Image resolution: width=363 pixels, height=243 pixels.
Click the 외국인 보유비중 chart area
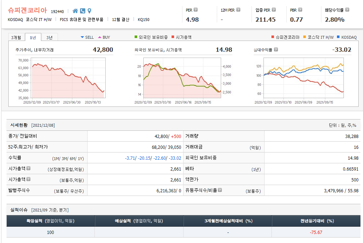coord(182,77)
